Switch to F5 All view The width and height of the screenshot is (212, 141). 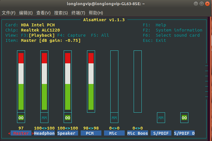pos(100,35)
